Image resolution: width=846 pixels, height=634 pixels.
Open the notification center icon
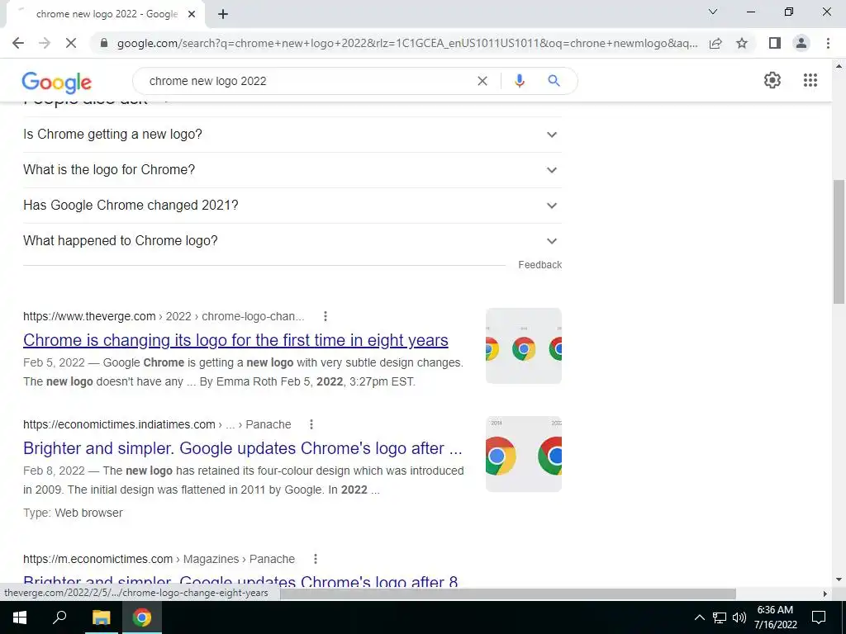[x=819, y=617]
